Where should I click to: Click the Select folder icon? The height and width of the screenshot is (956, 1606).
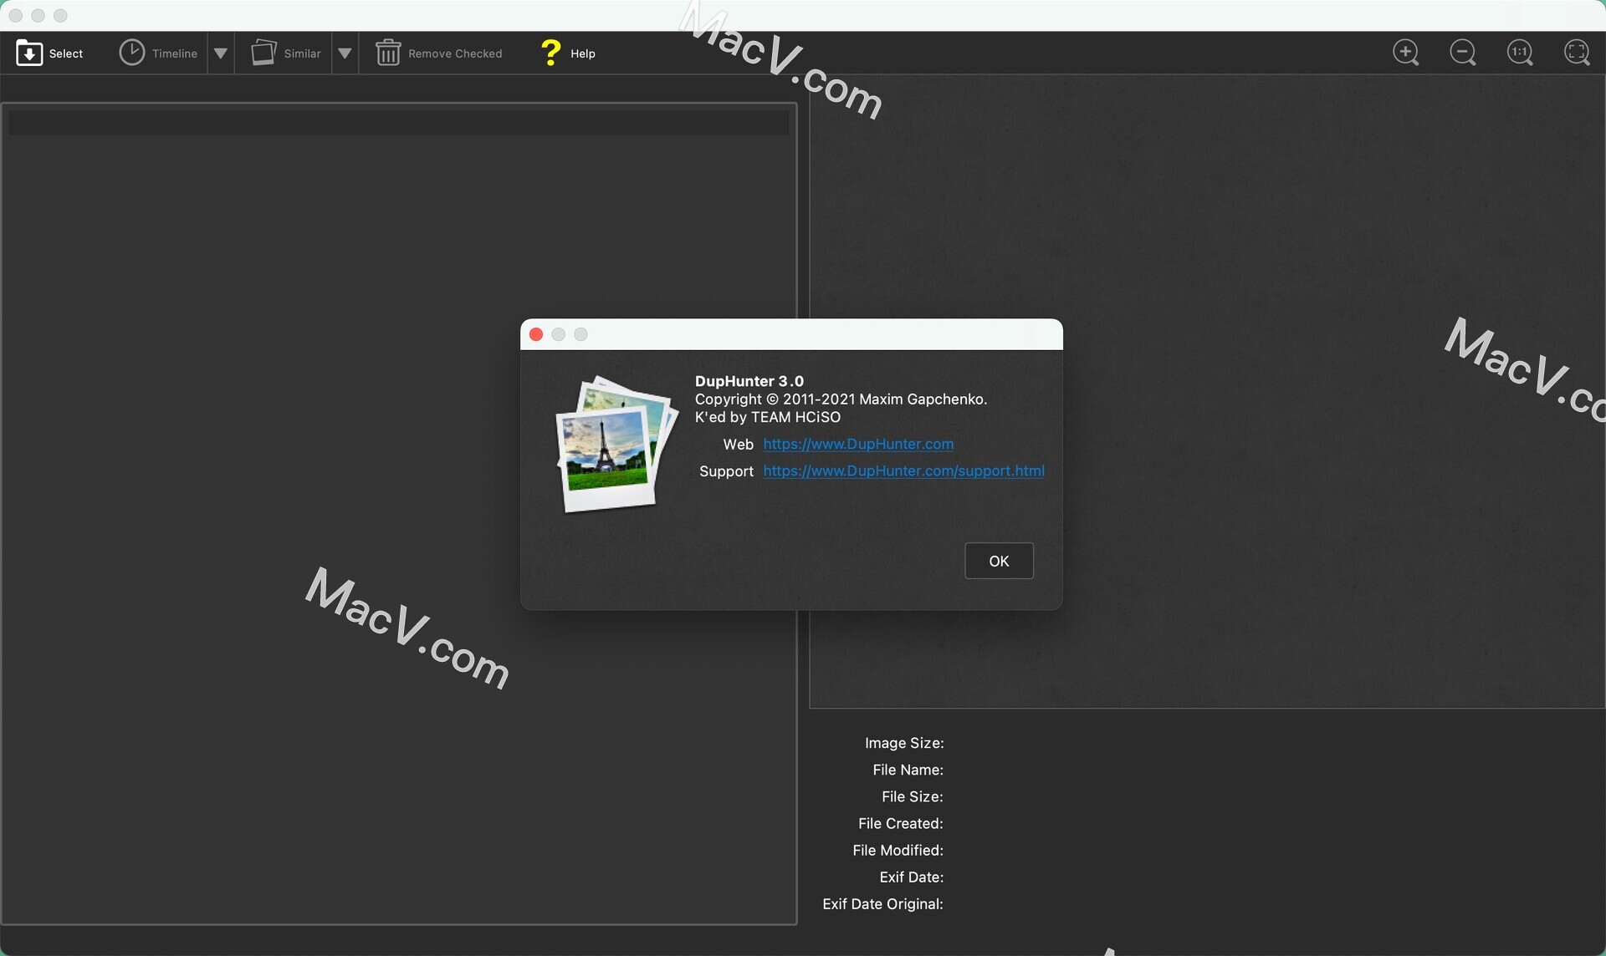click(x=29, y=53)
